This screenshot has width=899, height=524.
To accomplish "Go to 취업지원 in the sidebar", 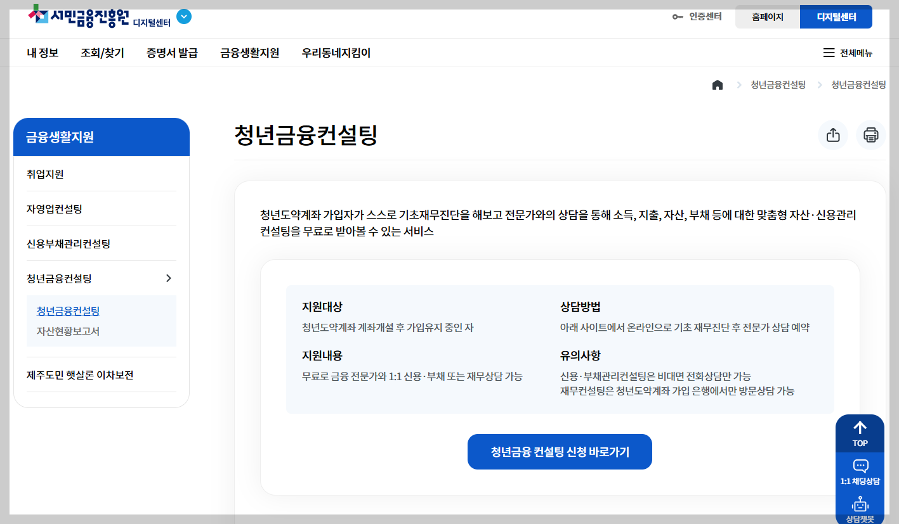I will 46,173.
